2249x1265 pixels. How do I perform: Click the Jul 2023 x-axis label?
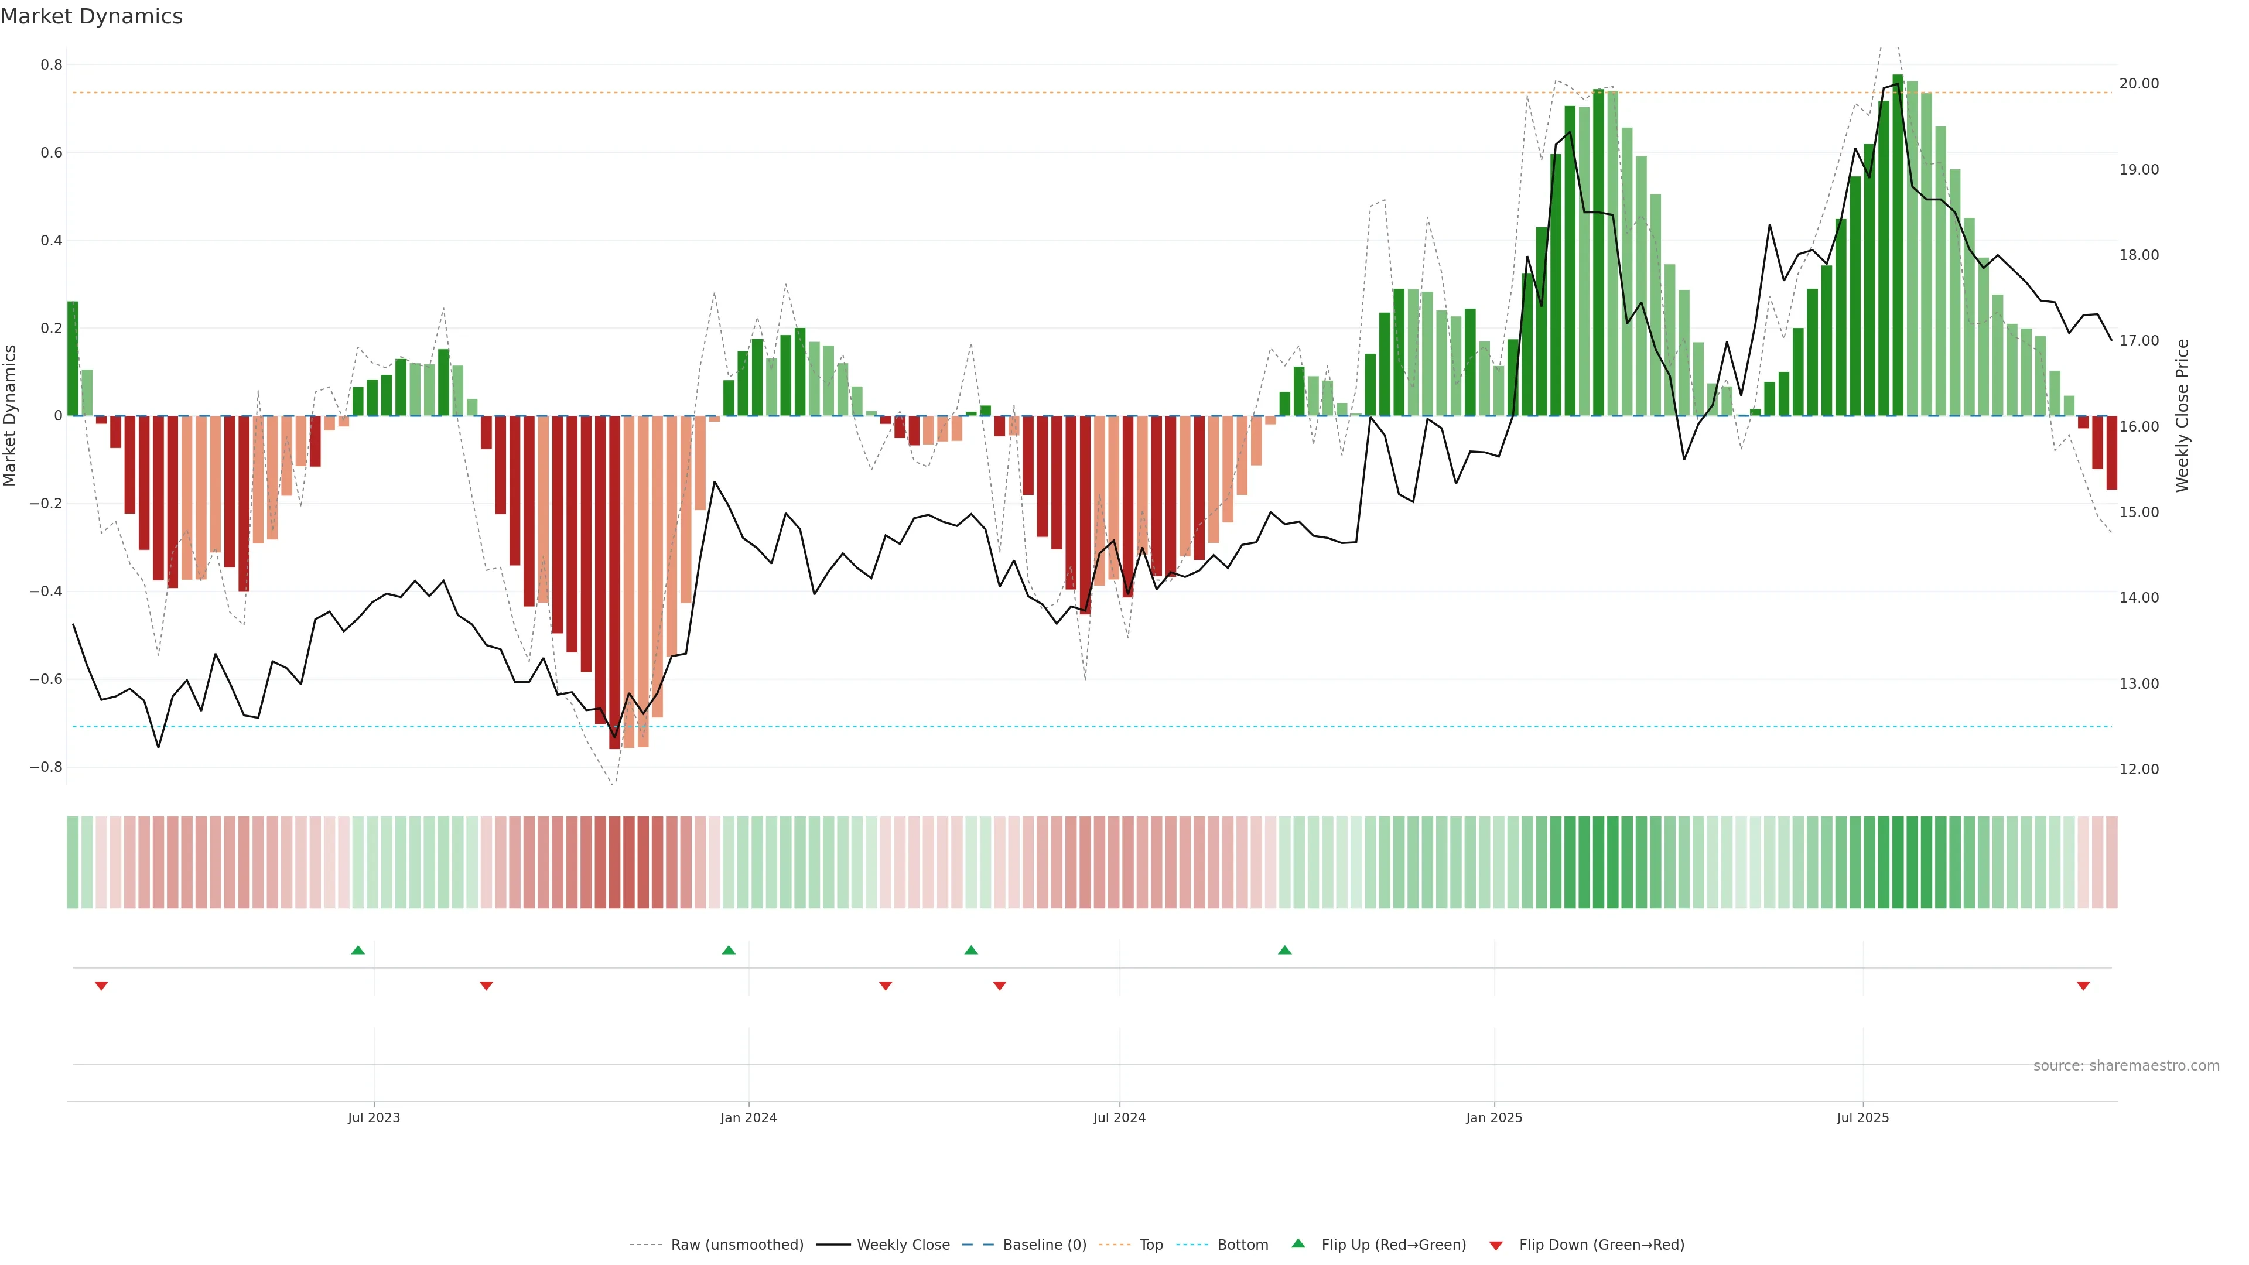pyautogui.click(x=374, y=1117)
